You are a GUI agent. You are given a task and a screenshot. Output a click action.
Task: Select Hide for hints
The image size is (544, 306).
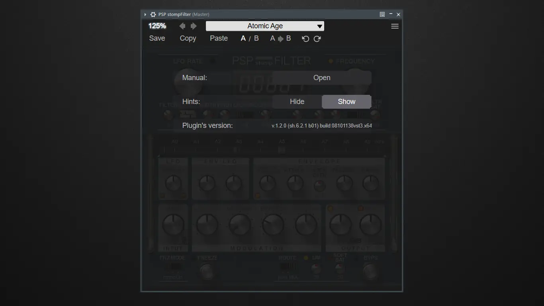[x=297, y=102]
